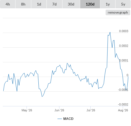The image size is (131, 126).
Task: Click the 0.0002 y-axis value label
Action: pyautogui.click(x=124, y=46)
